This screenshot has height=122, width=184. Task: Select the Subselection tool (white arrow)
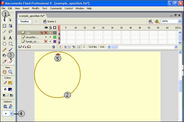(10, 20)
